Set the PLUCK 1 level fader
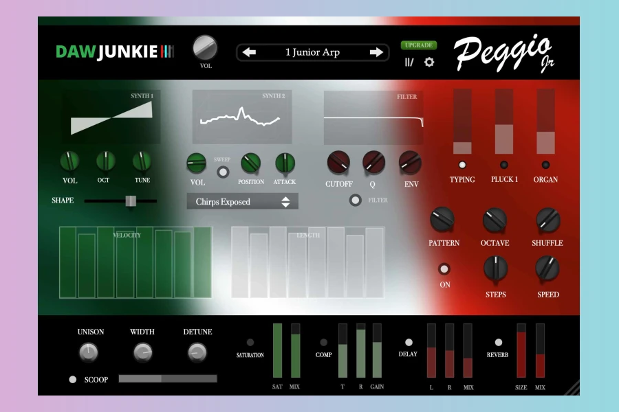 point(504,121)
